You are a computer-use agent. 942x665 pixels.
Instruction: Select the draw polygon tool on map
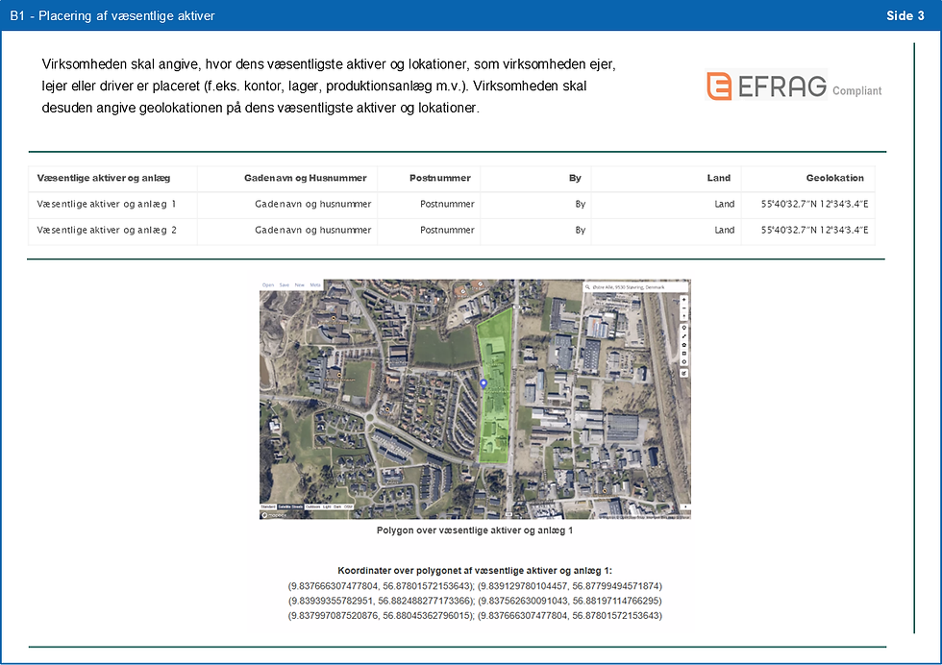click(x=683, y=345)
